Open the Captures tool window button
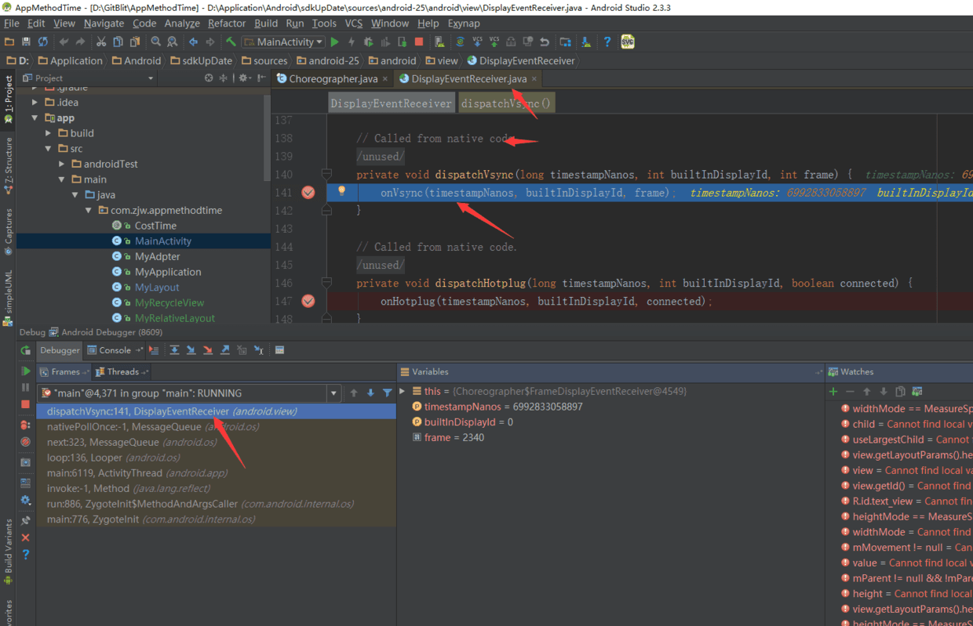This screenshot has width=973, height=626. click(x=9, y=232)
